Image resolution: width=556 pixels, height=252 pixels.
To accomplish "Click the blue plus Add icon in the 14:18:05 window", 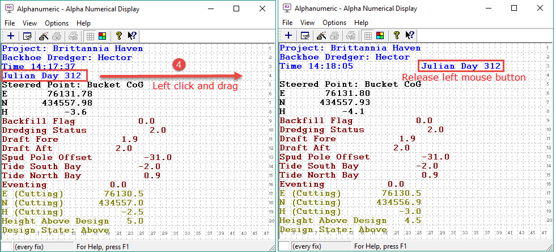I will pyautogui.click(x=288, y=35).
